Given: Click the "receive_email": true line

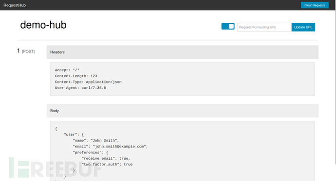Looking at the screenshot, I should (106, 159).
